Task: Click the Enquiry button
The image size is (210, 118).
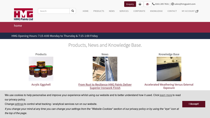Action: [x=130, y=4]
